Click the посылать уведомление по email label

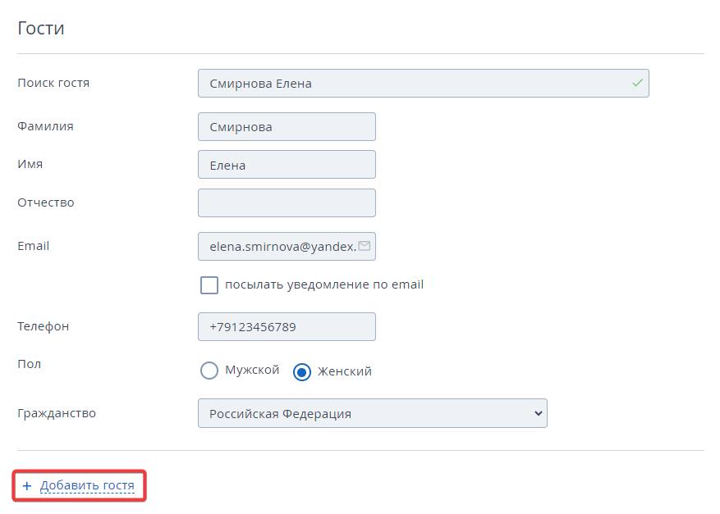coord(324,284)
